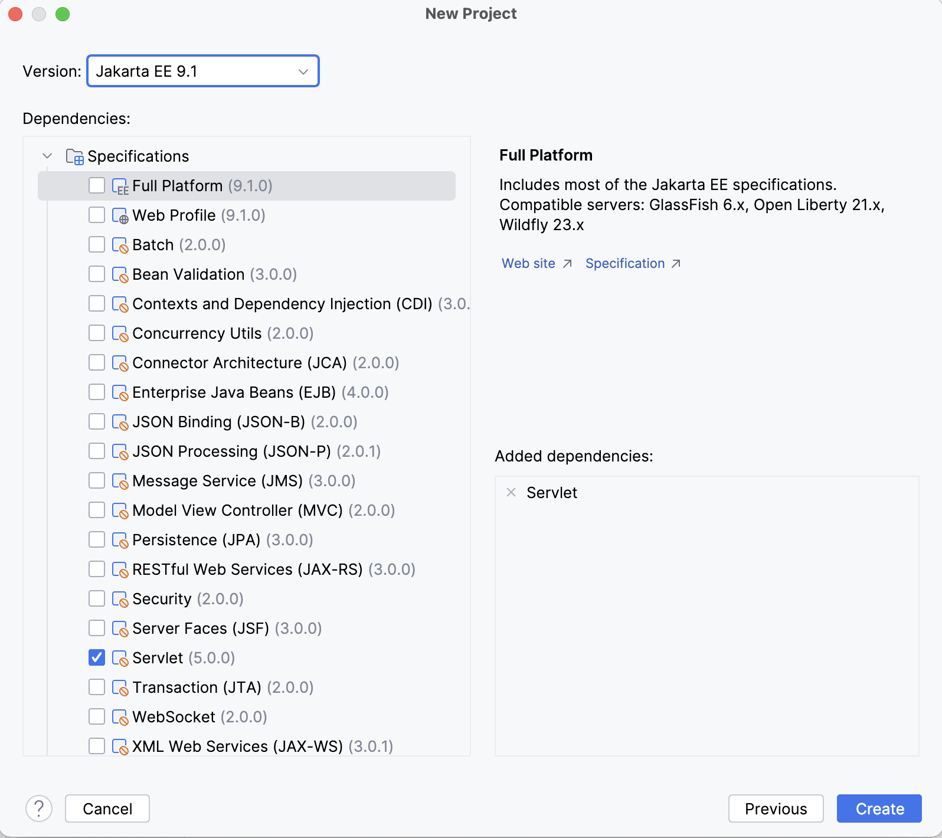Enable the Persistence (JPA) checkbox
This screenshot has height=838, width=942.
click(97, 540)
